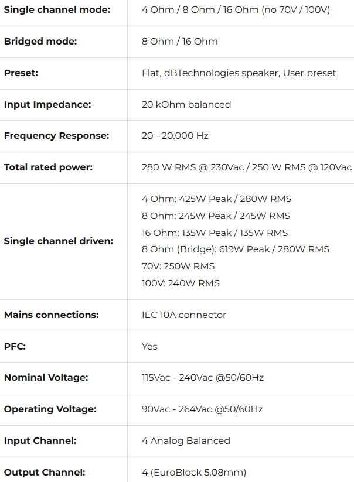The image size is (354, 482).
Task: Select the "Operating Voltage:" label
Action: pyautogui.click(x=50, y=409)
